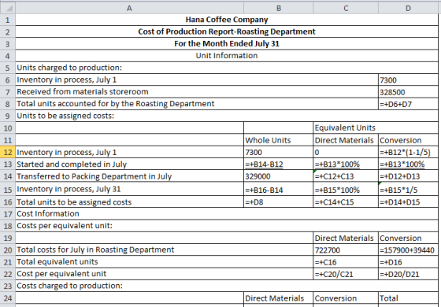Click formula cell '=+D14+D15'
Viewport: 441px width, 307px height.
tap(408, 202)
